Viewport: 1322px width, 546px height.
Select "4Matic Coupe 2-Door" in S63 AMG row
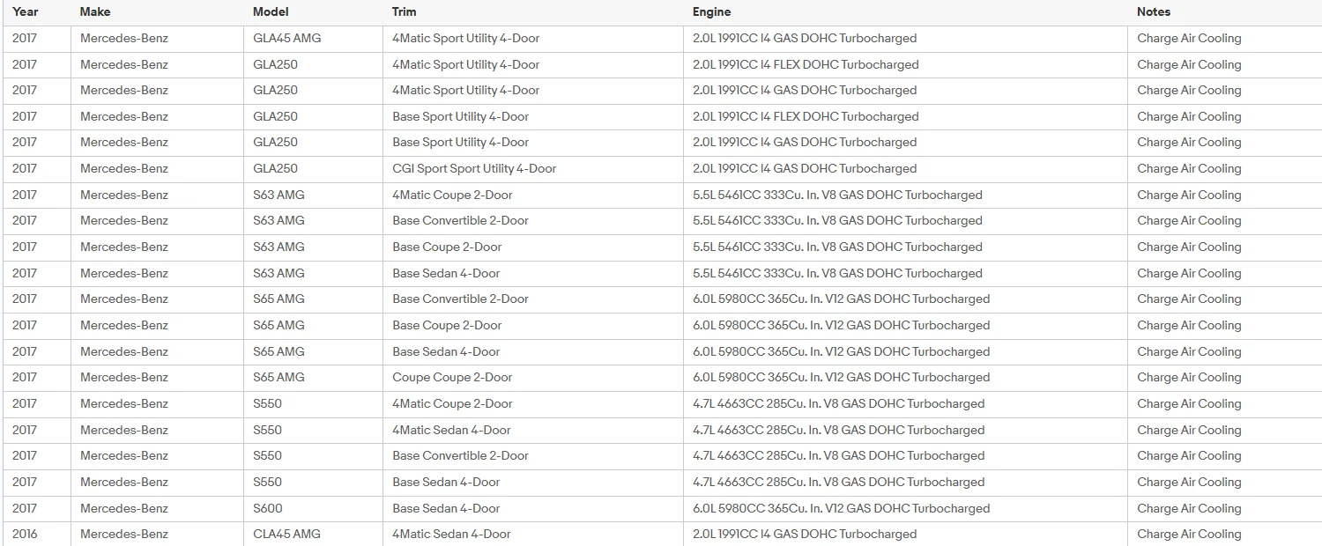click(x=452, y=196)
